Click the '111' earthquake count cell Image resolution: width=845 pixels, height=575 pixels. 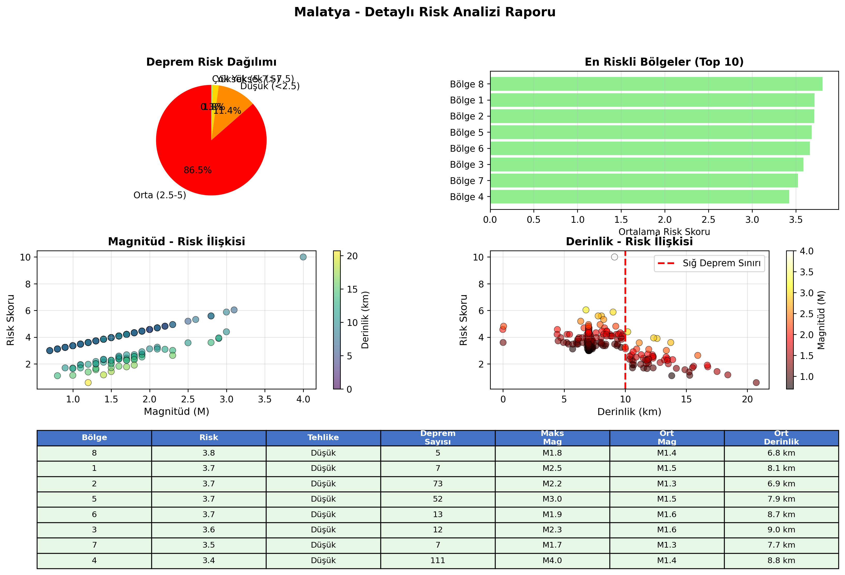pyautogui.click(x=438, y=561)
